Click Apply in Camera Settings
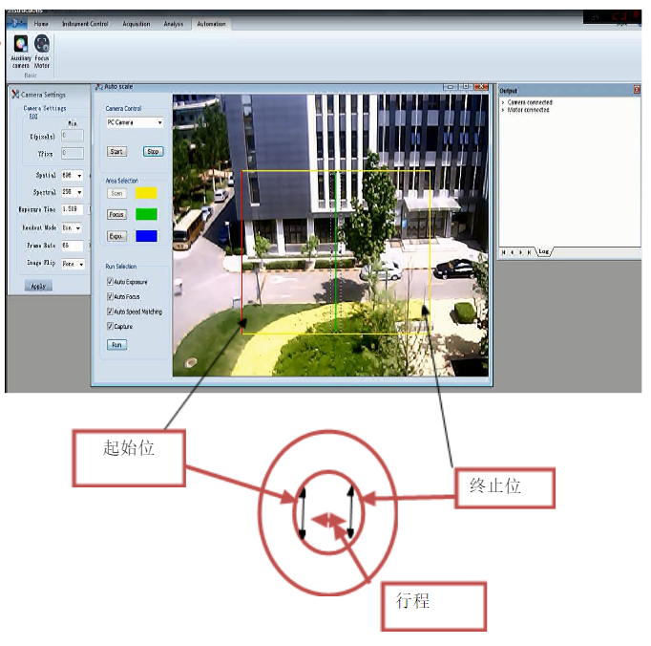Screen dimensions: 651x646 38,286
